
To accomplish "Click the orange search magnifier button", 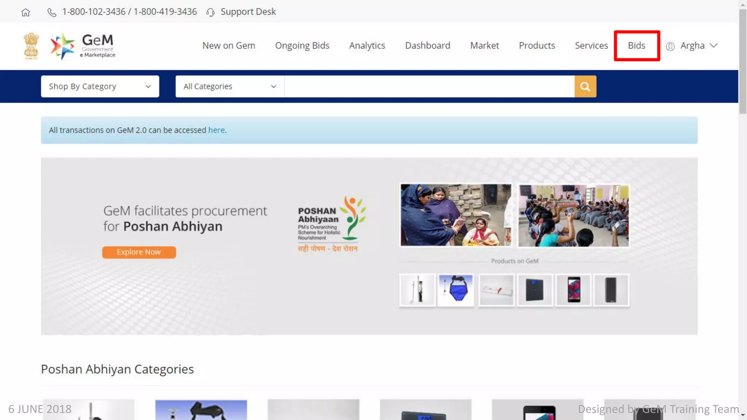I will pyautogui.click(x=585, y=86).
